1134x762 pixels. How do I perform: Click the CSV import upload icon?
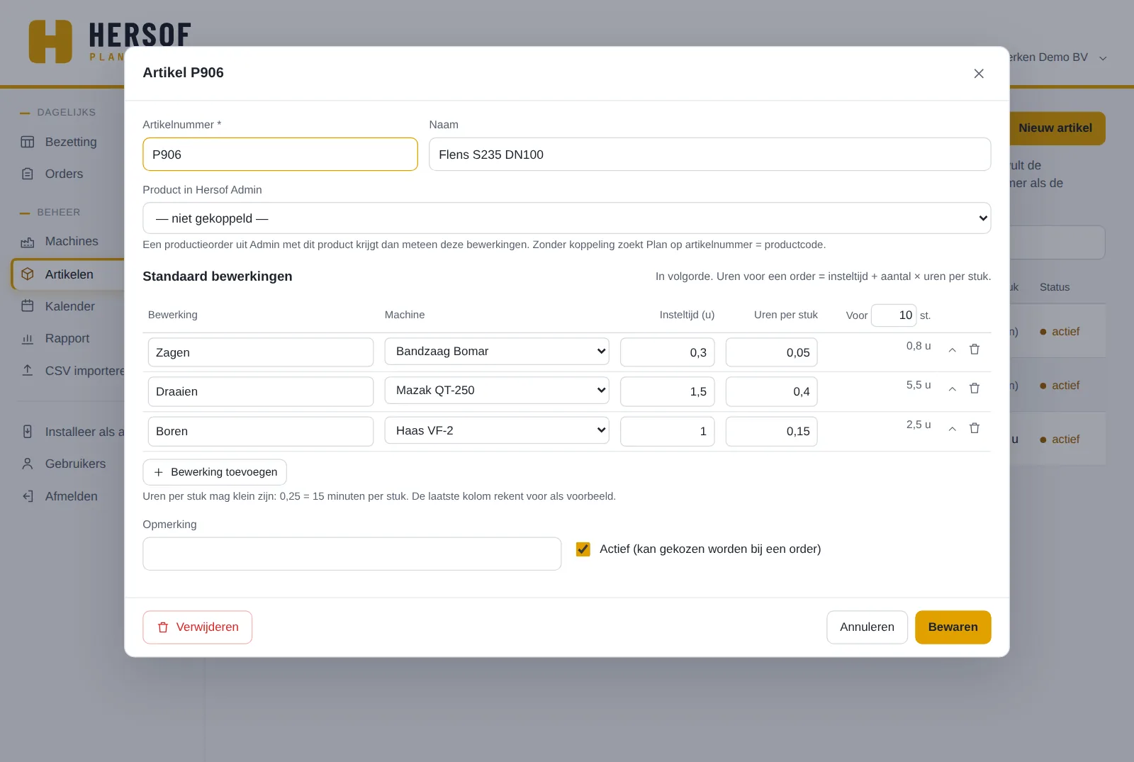click(x=28, y=371)
